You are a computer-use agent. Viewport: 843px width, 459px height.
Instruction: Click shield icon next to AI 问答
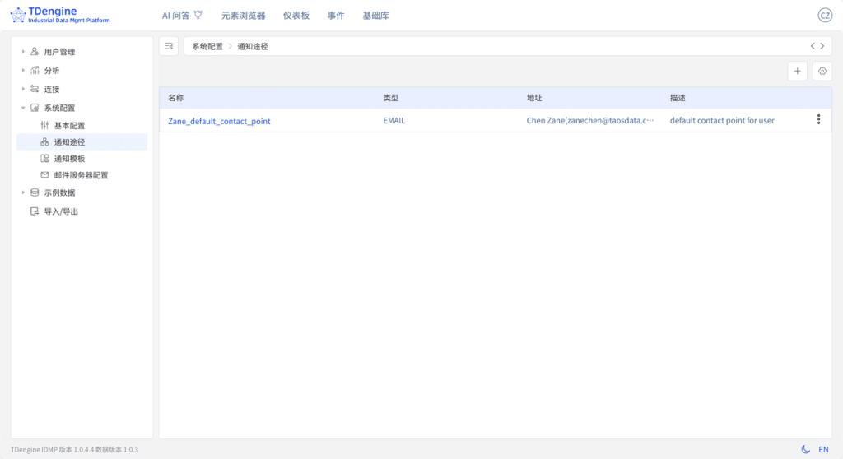198,15
